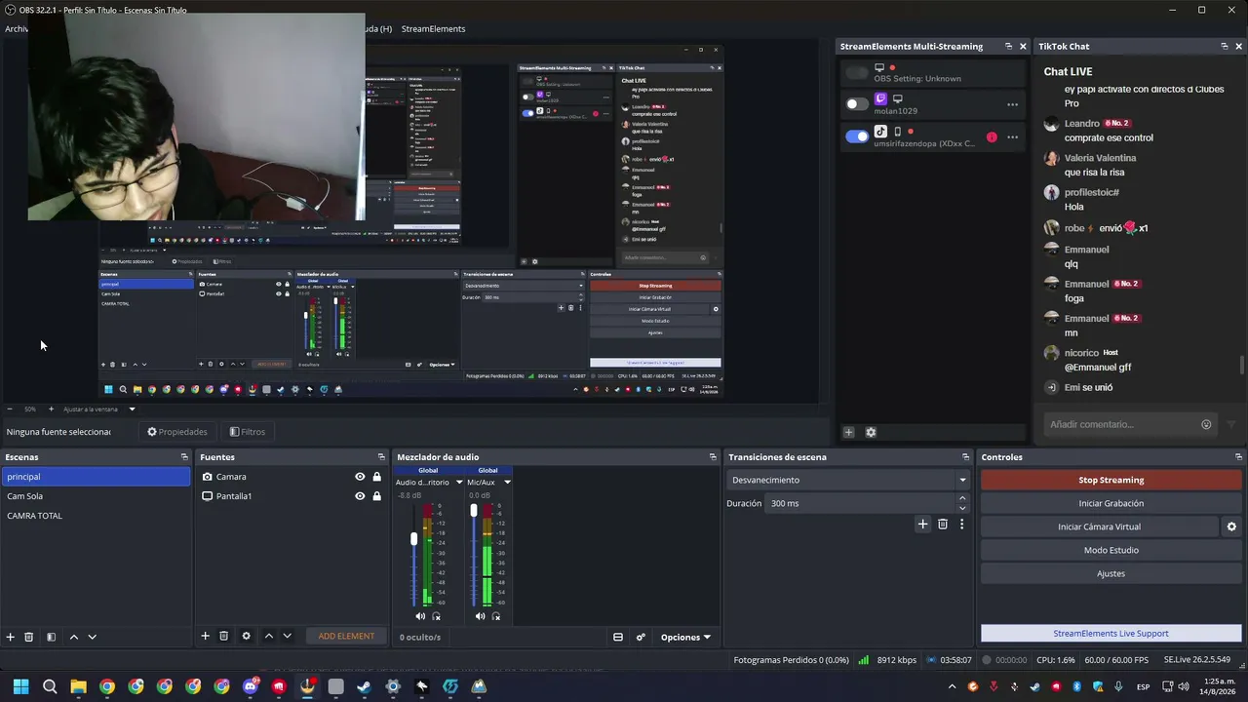Move the selected source up

pos(268,636)
